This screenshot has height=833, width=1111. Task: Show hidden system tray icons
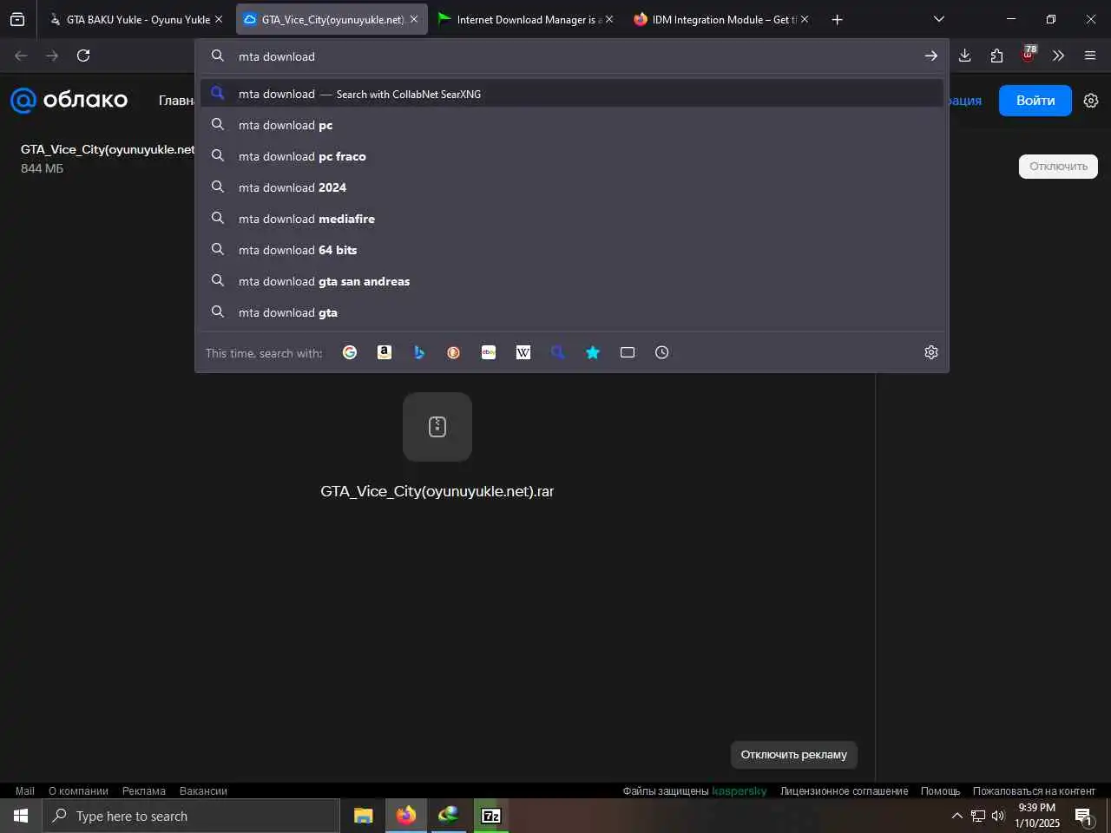click(957, 816)
